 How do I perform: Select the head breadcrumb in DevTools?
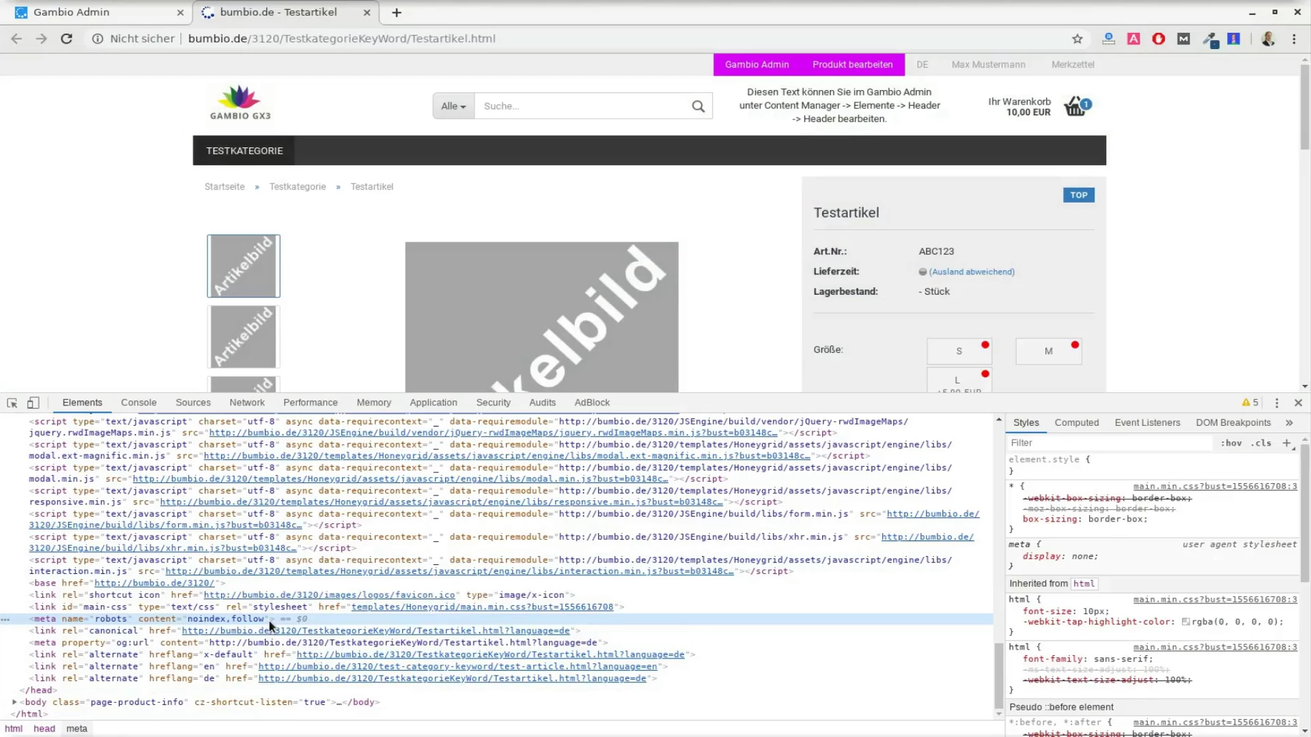[x=44, y=729]
